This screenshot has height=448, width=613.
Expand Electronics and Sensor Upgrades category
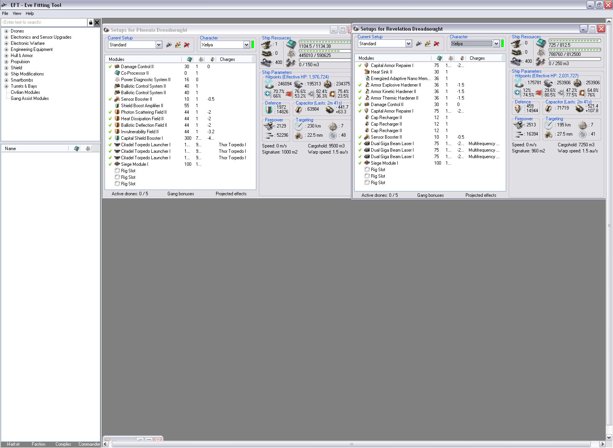6,38
